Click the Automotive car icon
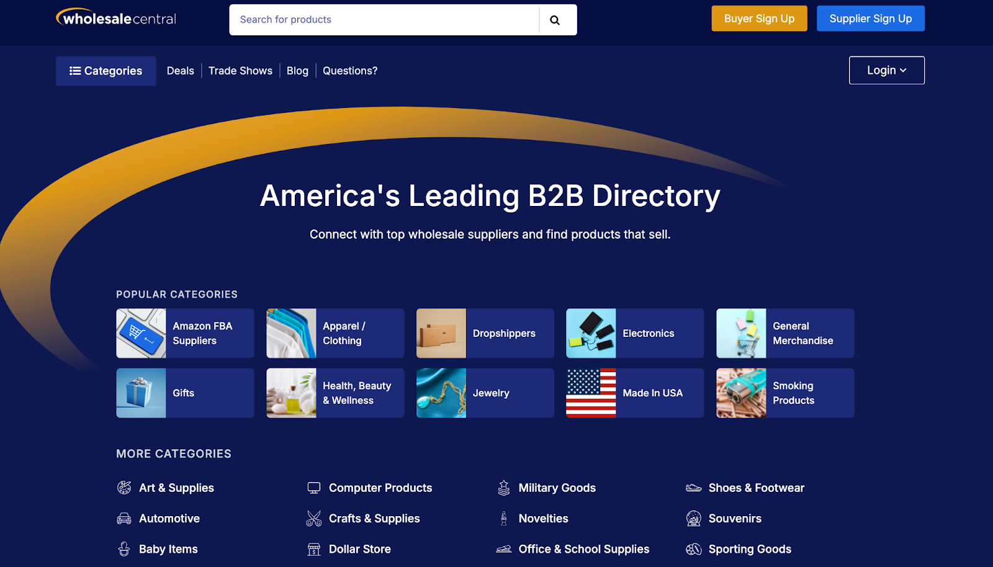993x567 pixels. [126, 518]
